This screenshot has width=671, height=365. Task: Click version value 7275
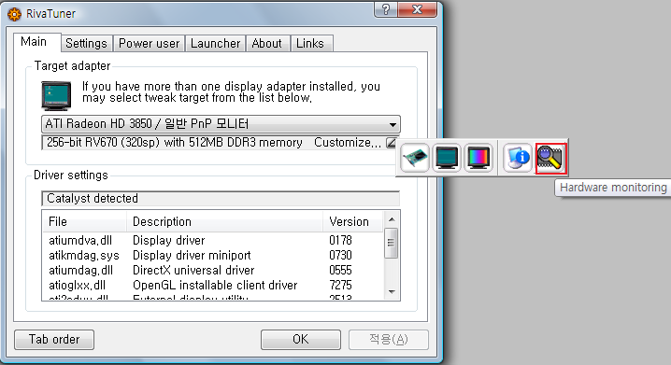click(340, 286)
